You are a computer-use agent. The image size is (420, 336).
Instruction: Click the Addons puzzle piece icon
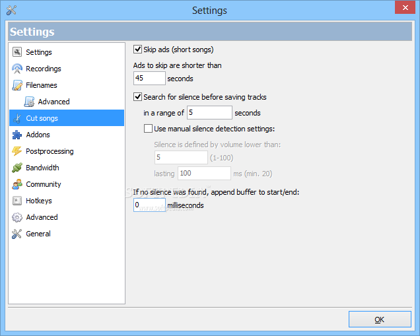click(x=17, y=135)
